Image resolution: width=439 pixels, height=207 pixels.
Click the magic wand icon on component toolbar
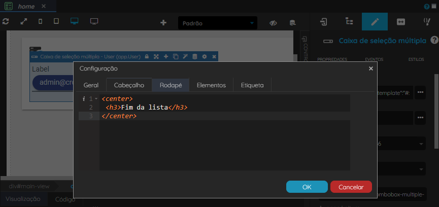click(x=185, y=56)
